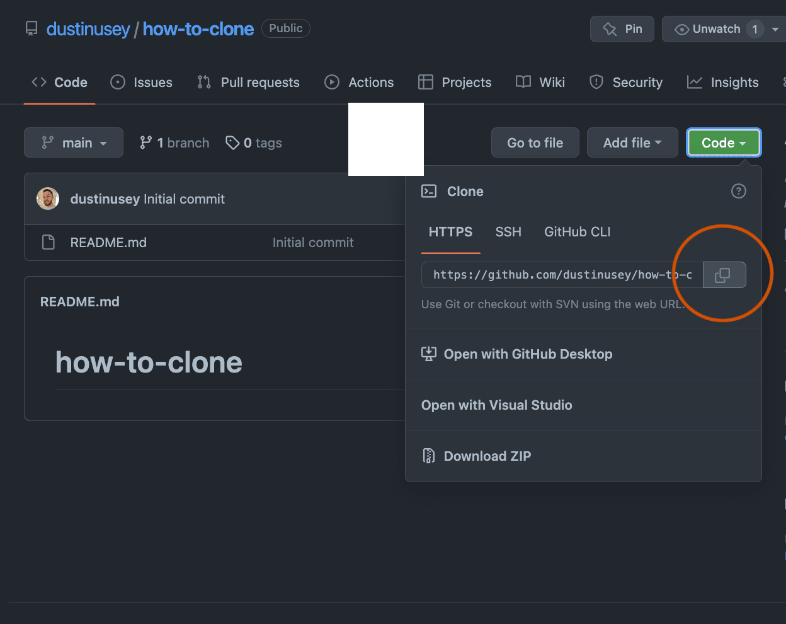The image size is (786, 624).
Task: Click the help question mark icon in Clone panel
Action: click(x=738, y=191)
